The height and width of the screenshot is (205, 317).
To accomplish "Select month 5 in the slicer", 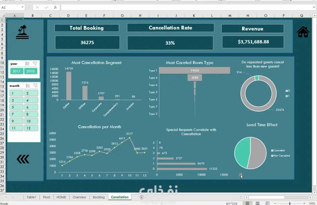I will tap(16, 107).
